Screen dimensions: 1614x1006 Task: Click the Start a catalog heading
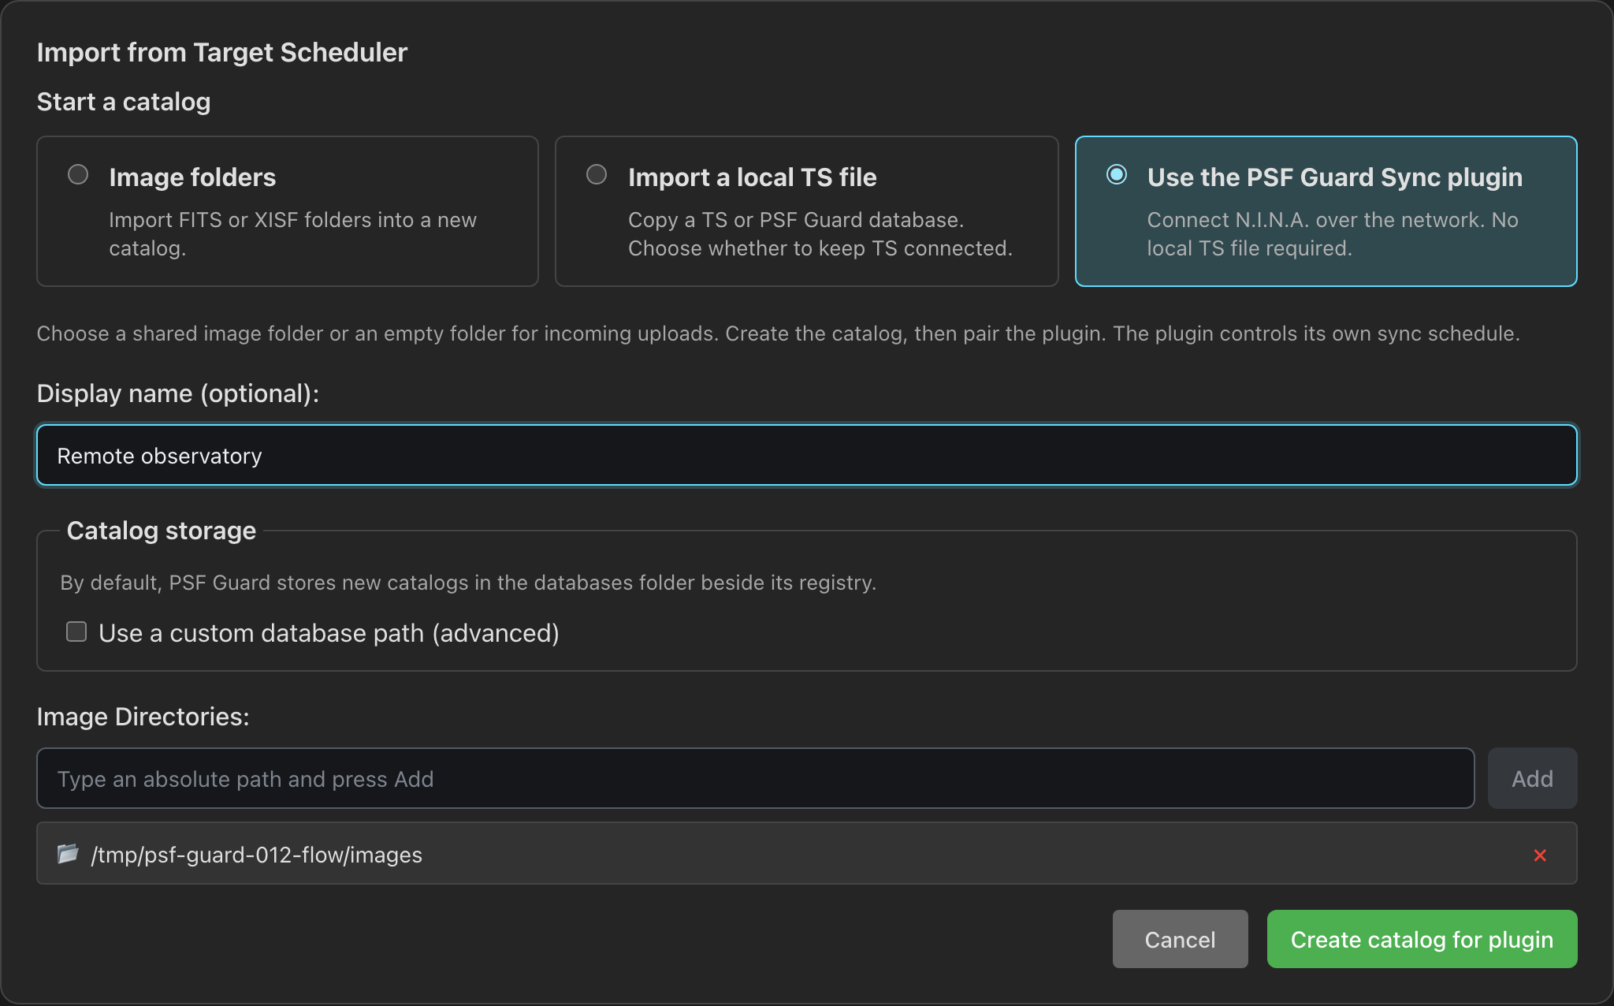[x=124, y=102]
